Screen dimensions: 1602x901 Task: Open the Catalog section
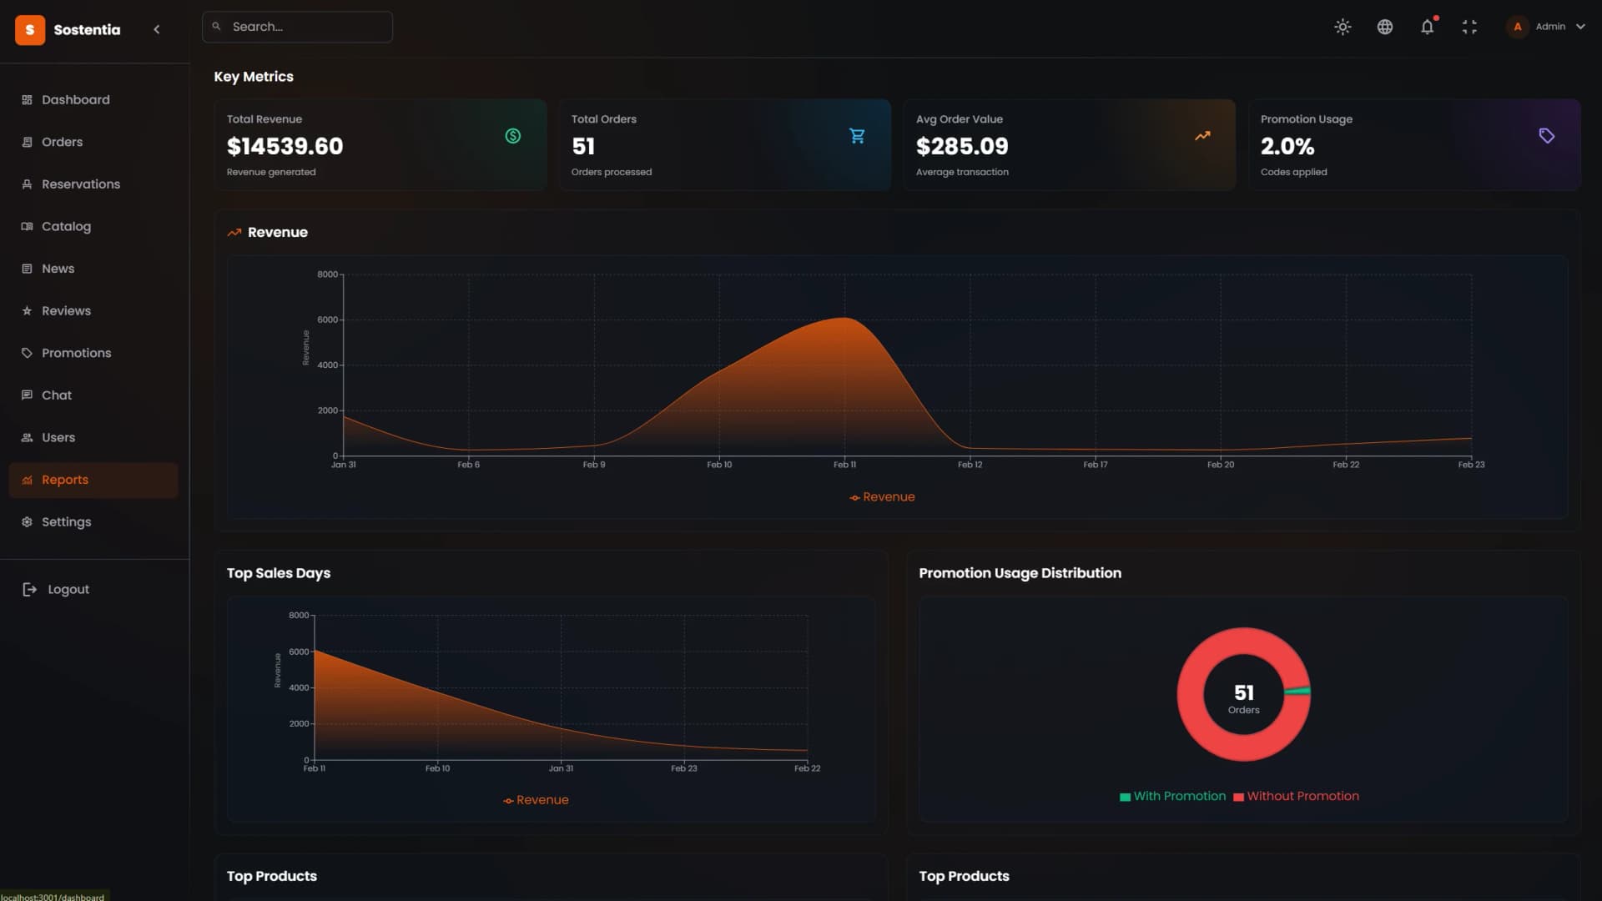click(66, 226)
